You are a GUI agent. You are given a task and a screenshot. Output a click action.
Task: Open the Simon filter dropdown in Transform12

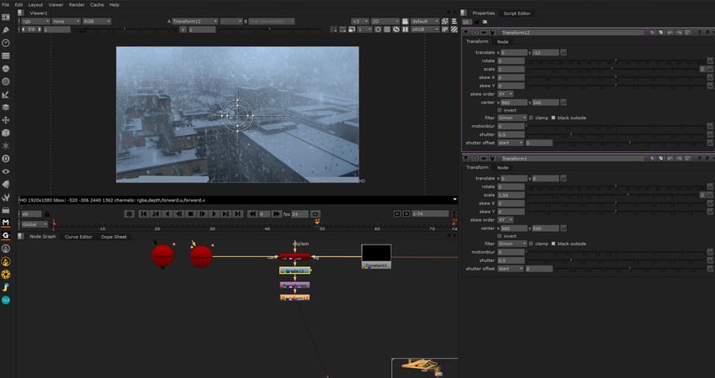[511, 118]
